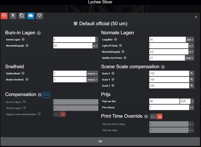Set Print Time Override to Uit

coord(160,117)
